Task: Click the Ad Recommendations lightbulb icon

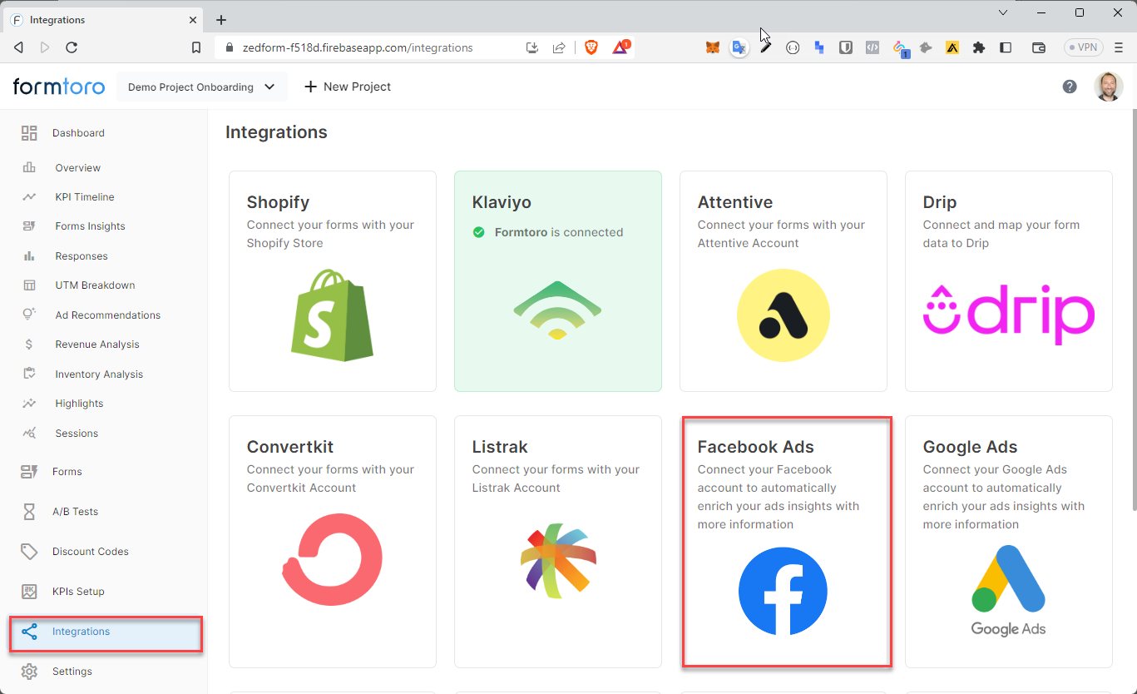Action: 29,315
